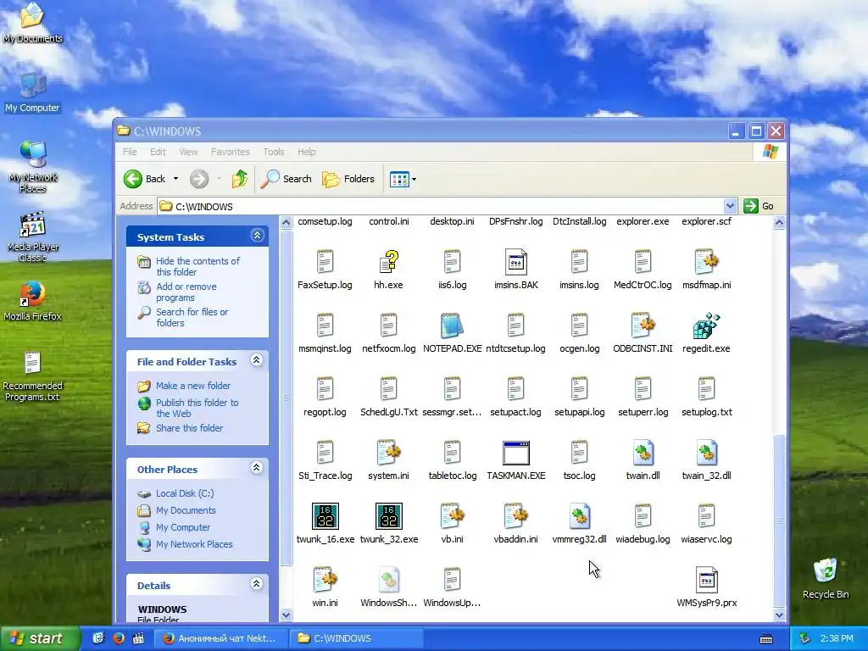Click Search for files or folders link
Image resolution: width=868 pixels, height=651 pixels.
pos(192,317)
